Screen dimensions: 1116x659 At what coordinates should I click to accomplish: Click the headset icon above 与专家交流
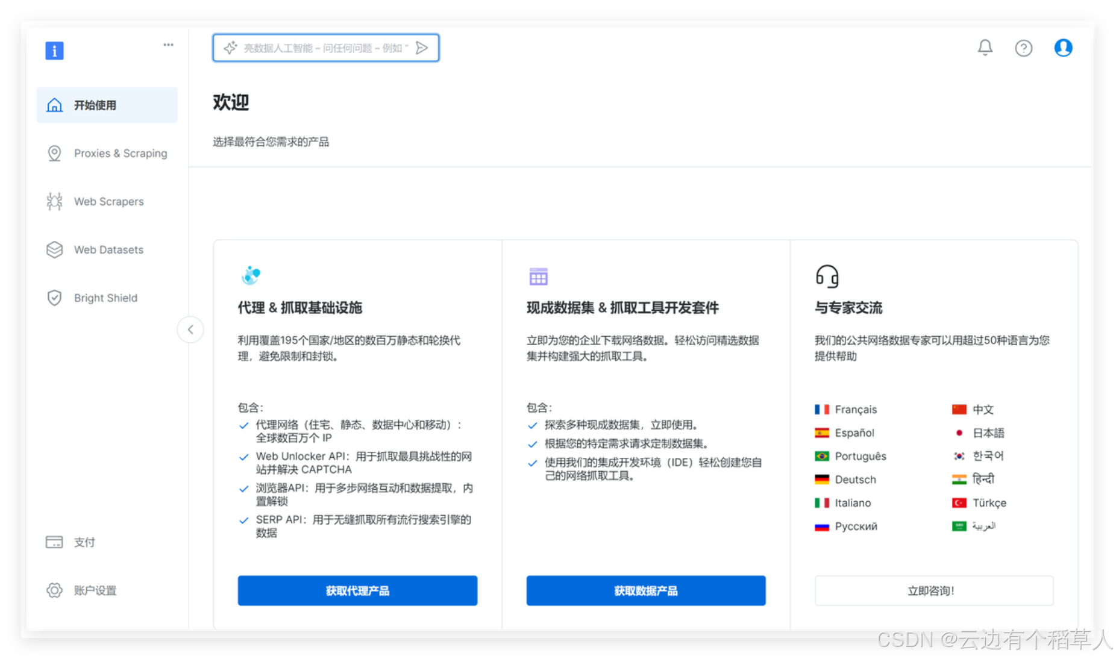coord(827,276)
